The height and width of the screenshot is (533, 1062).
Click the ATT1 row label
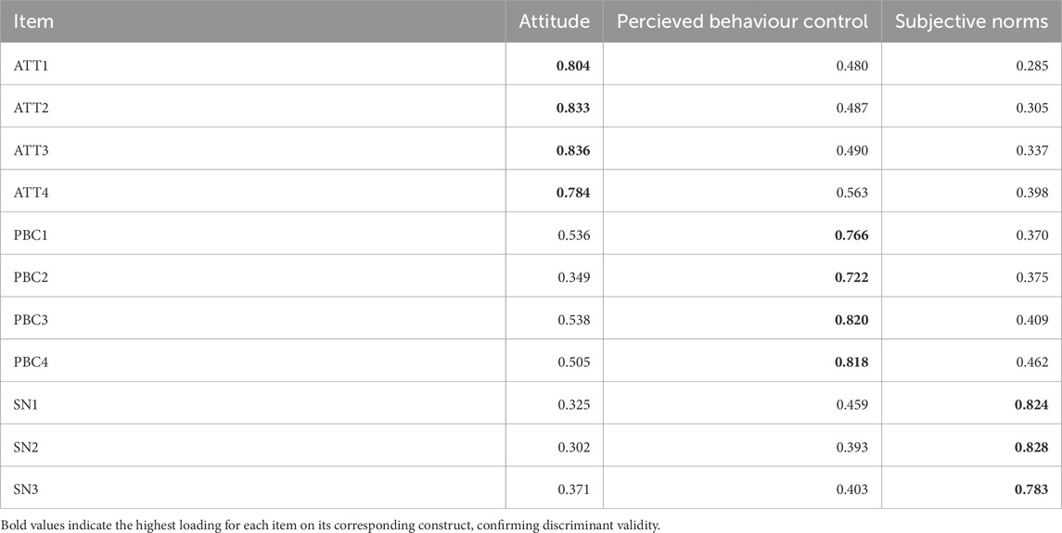point(31,65)
